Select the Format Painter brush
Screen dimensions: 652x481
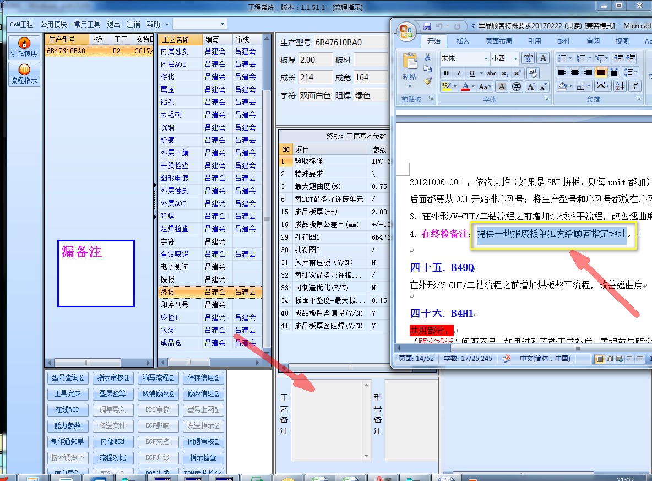[427, 81]
